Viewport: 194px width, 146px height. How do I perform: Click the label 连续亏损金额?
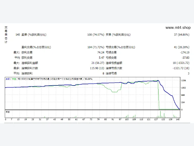point(114,63)
